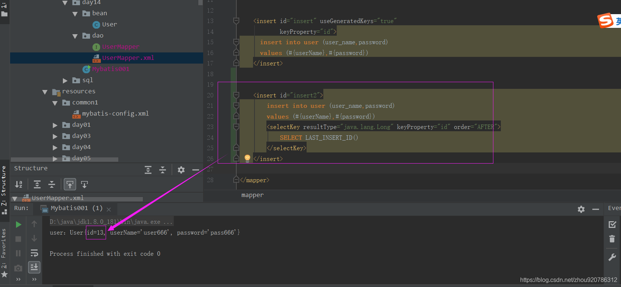Rerun Mybatis001 with the green play icon
Screen dimensions: 621x287
pyautogui.click(x=18, y=224)
